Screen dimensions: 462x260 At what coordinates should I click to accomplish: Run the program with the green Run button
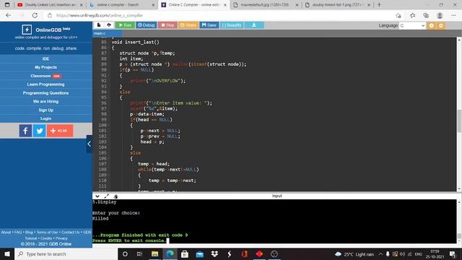(125, 25)
